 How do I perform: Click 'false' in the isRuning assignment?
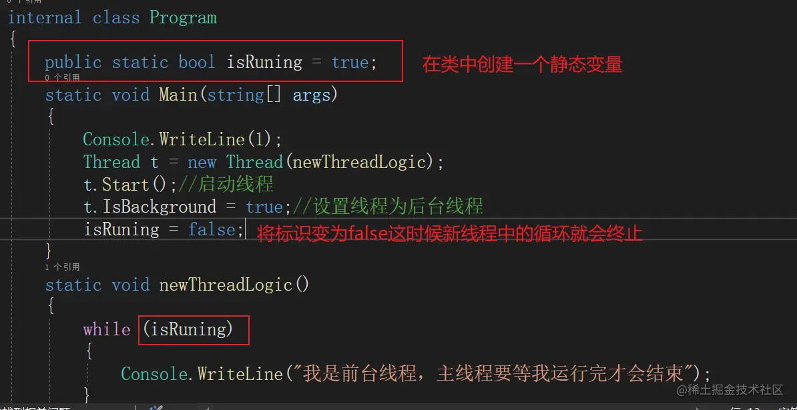click(212, 230)
